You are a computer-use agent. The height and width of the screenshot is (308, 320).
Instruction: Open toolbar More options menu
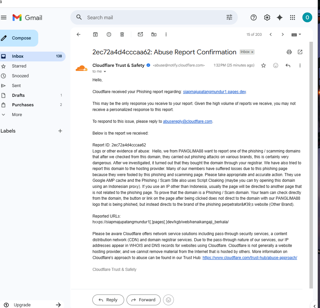point(166,34)
